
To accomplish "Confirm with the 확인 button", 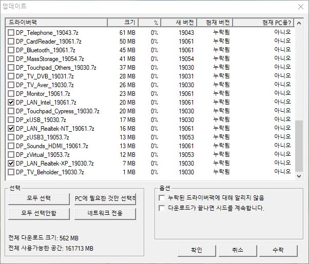I will 197,250.
